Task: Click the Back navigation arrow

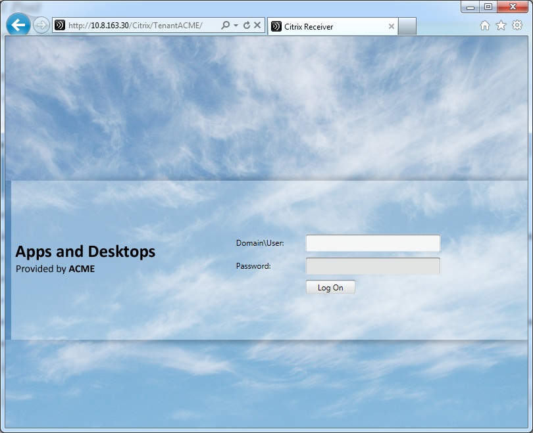Action: click(x=17, y=25)
